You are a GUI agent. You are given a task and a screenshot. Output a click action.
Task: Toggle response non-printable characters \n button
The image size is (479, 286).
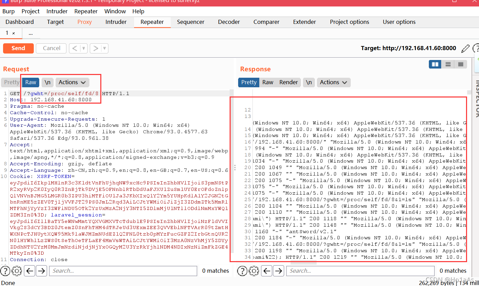[x=309, y=82]
